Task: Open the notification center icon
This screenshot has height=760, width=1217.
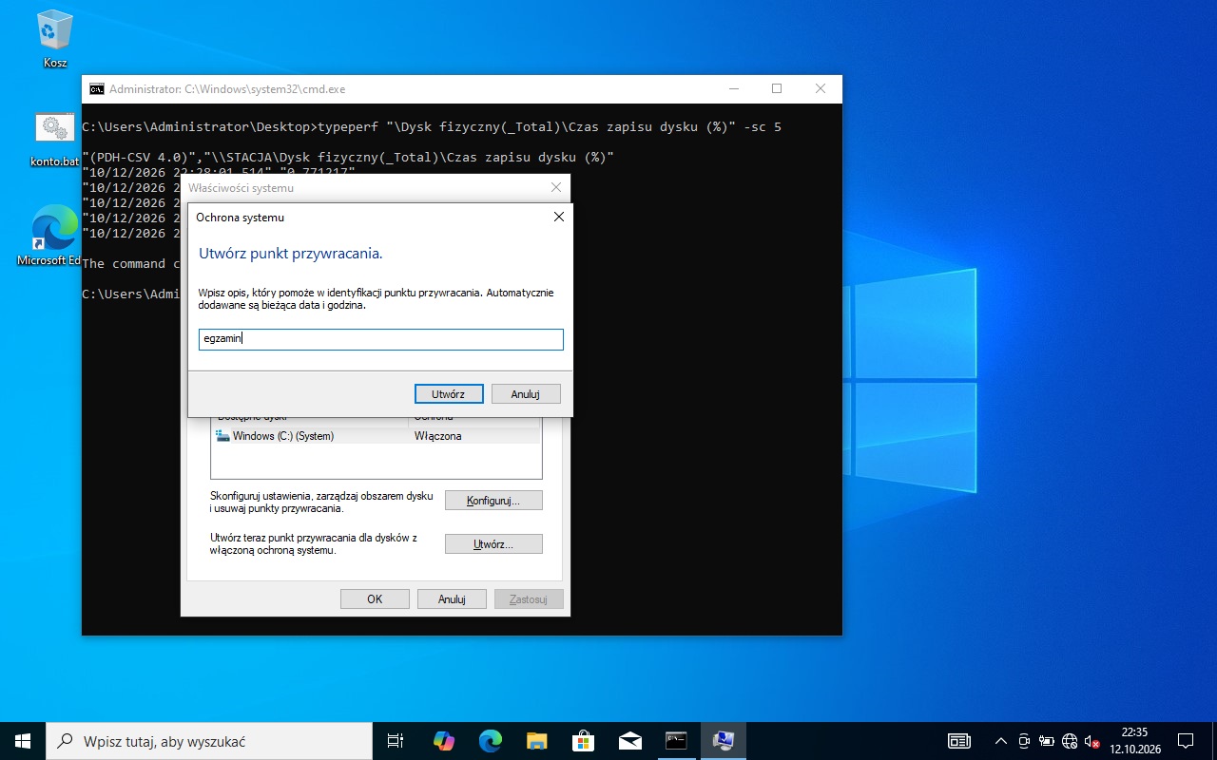Action: click(x=1186, y=741)
